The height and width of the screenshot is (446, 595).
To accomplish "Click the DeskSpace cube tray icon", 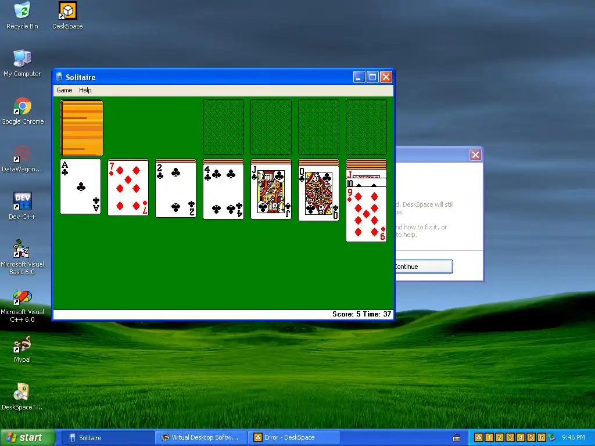I will pos(479,437).
